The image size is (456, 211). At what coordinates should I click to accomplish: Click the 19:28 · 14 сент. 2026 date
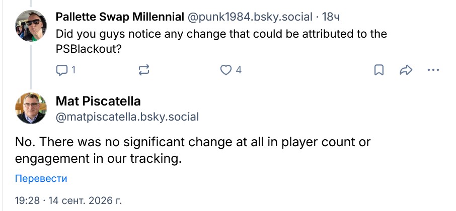pos(68,200)
